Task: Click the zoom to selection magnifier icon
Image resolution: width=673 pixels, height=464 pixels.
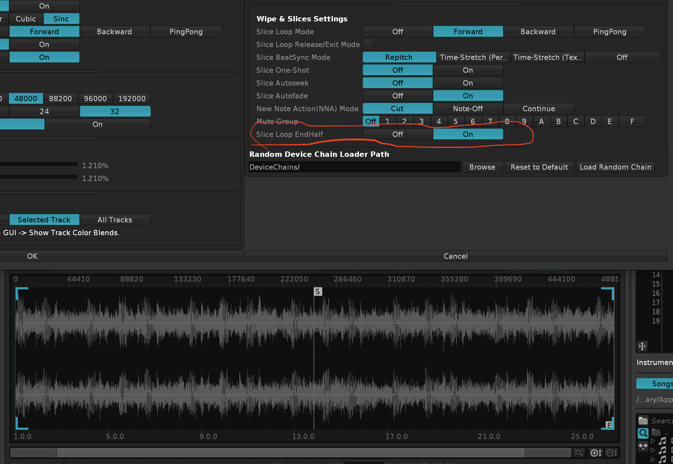Action: click(x=579, y=453)
